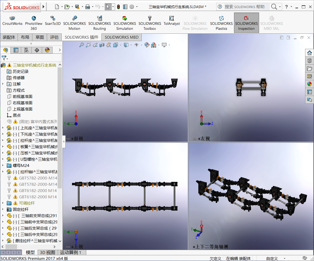Screen dimensions: 314x261
Task: Click the Open file icon
Action: (67, 7)
